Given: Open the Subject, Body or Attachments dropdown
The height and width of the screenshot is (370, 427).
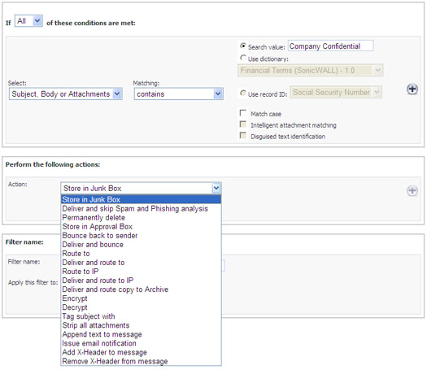Looking at the screenshot, I should click(x=66, y=94).
